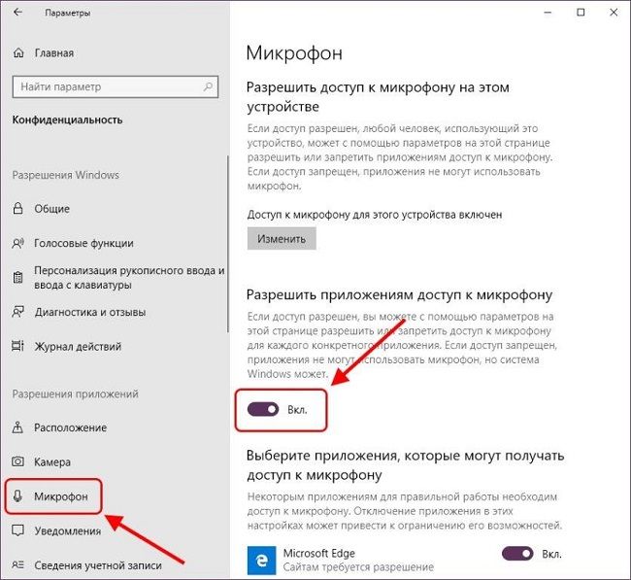Click the Камера camera icon

[x=17, y=461]
